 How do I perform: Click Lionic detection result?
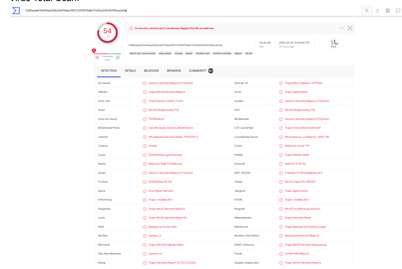tap(168, 218)
